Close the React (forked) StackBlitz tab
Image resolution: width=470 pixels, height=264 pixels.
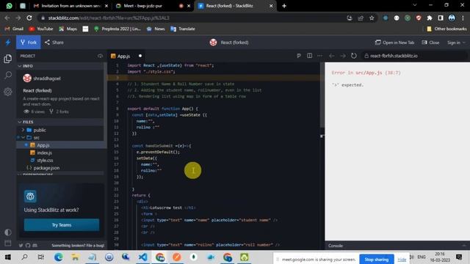coord(271,6)
